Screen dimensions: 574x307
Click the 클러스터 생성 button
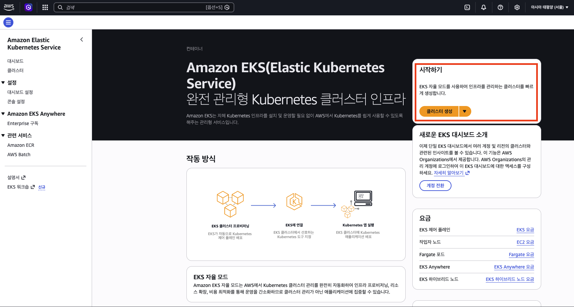(x=438, y=111)
